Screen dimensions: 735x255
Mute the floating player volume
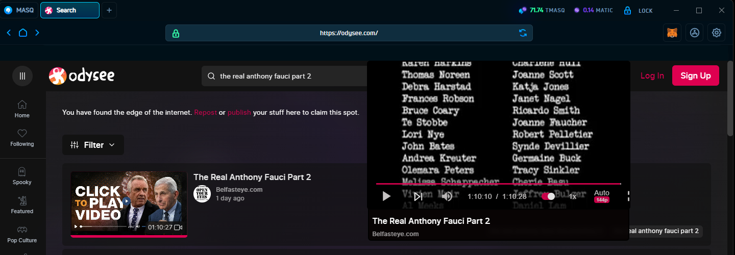point(447,196)
